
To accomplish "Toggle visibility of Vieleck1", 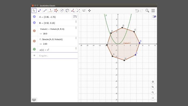I will [x=34, y=31].
